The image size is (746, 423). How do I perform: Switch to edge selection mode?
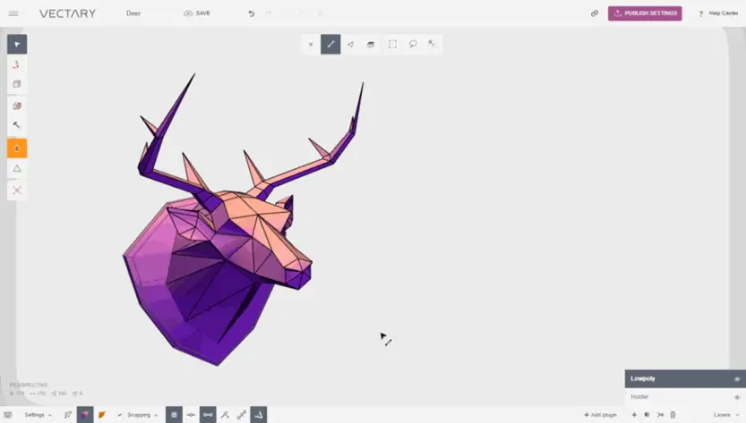tap(330, 44)
